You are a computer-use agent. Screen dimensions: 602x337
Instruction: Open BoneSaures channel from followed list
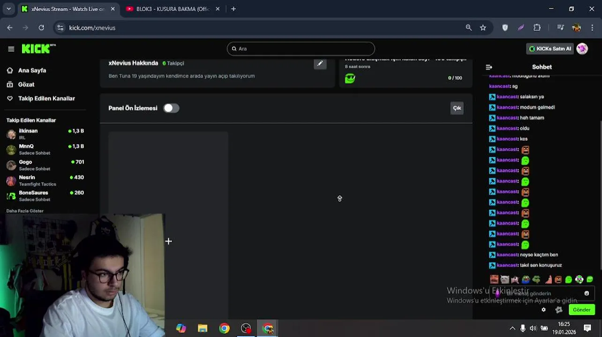tap(45, 196)
